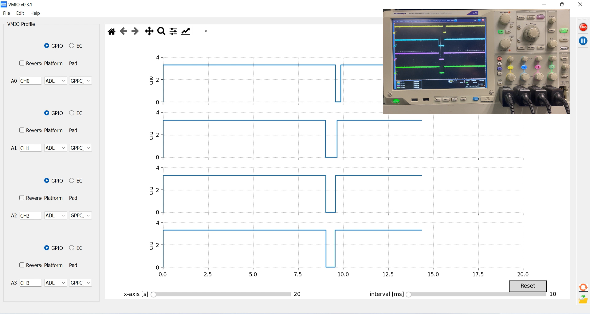
Task: Click the red Stop icon
Action: point(583,27)
